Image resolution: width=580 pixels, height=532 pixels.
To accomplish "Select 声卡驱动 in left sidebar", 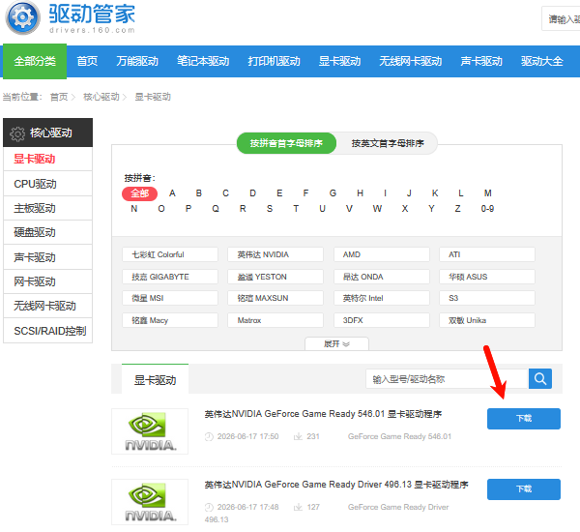I will tap(47, 257).
